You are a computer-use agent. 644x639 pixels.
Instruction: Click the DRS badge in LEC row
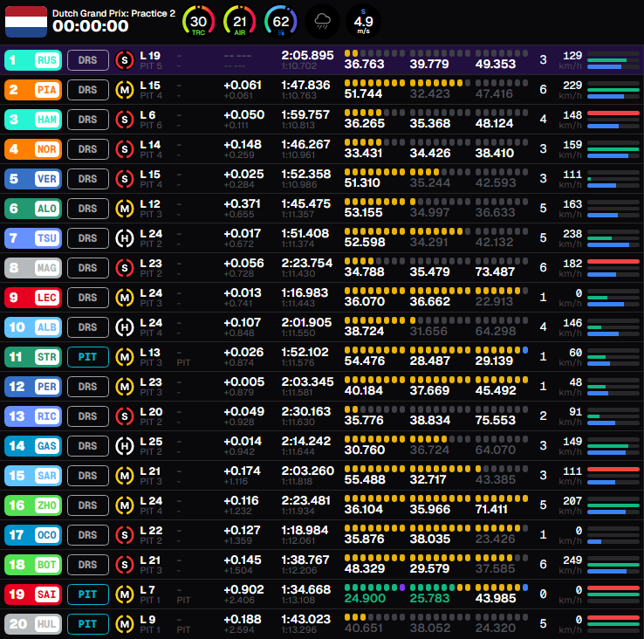pyautogui.click(x=88, y=298)
